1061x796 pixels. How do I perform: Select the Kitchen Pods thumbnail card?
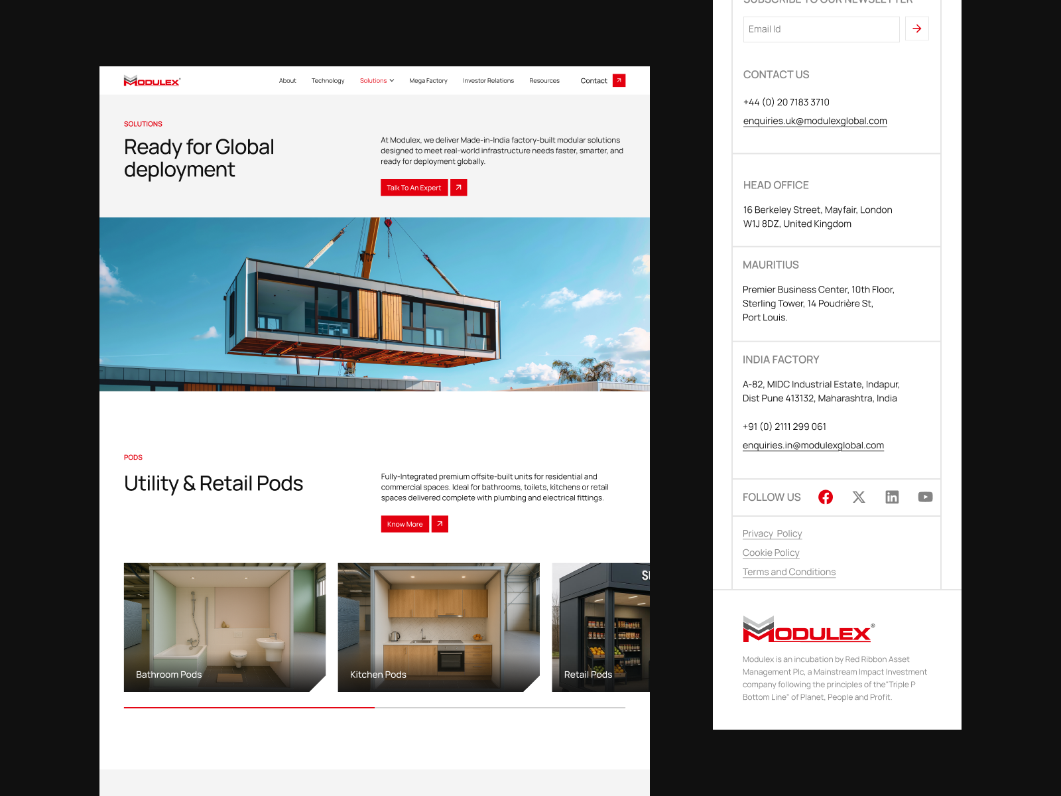click(438, 627)
